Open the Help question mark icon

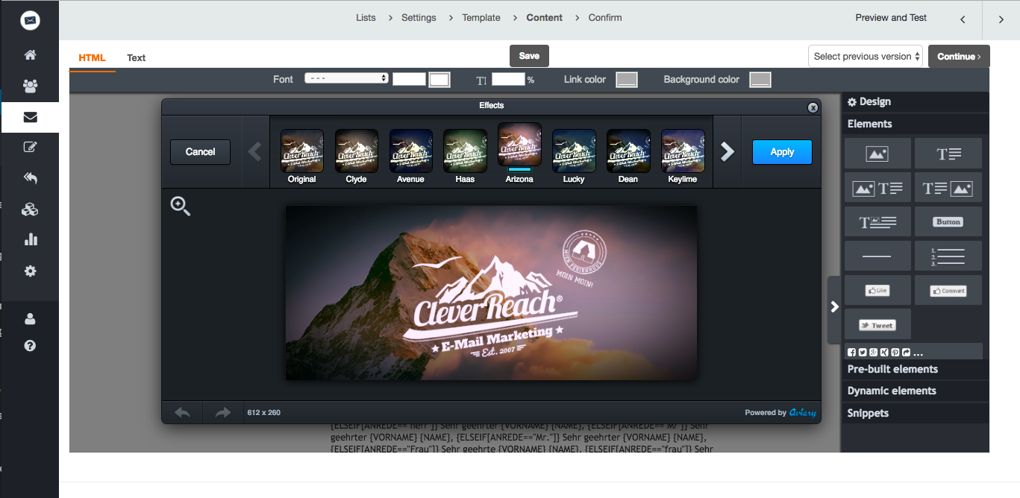click(x=30, y=346)
